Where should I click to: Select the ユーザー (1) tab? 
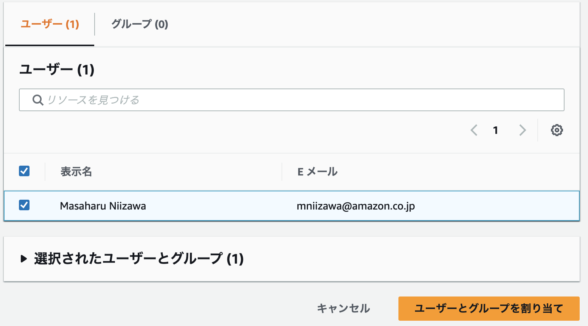(x=50, y=24)
